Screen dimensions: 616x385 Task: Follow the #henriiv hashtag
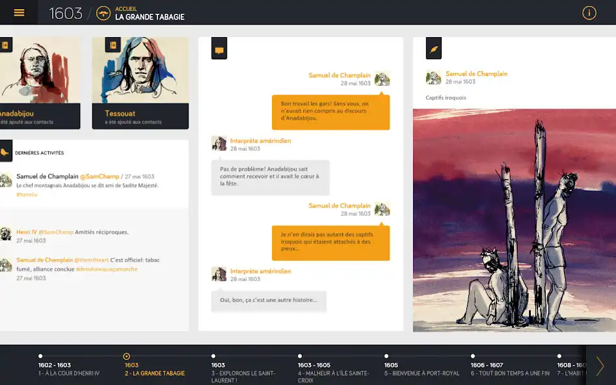click(27, 194)
